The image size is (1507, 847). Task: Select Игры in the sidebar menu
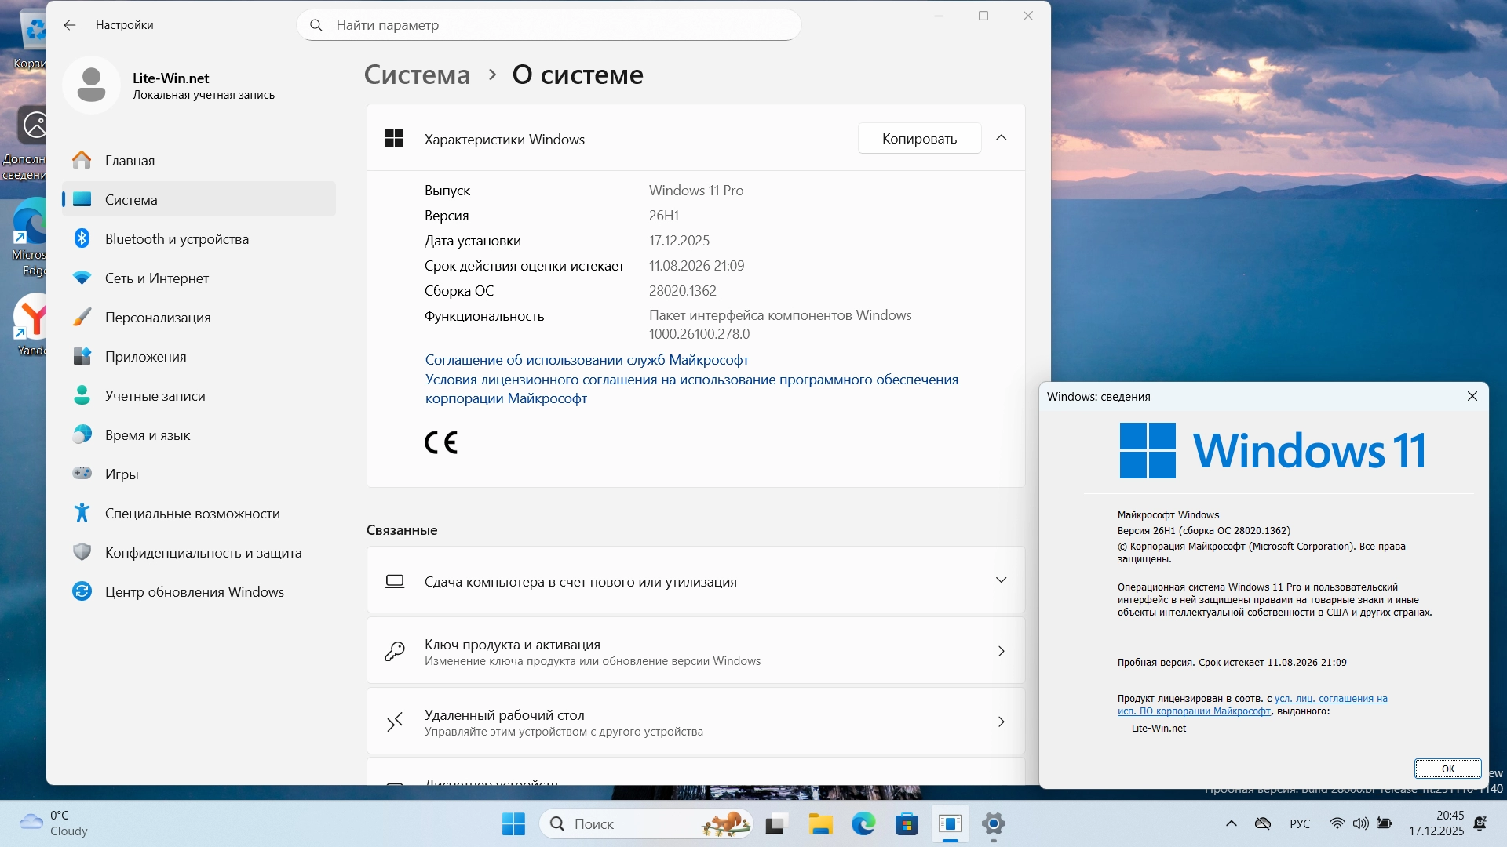point(122,474)
